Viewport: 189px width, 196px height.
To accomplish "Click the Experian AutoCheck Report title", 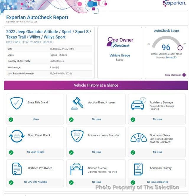I will [x=37, y=17].
